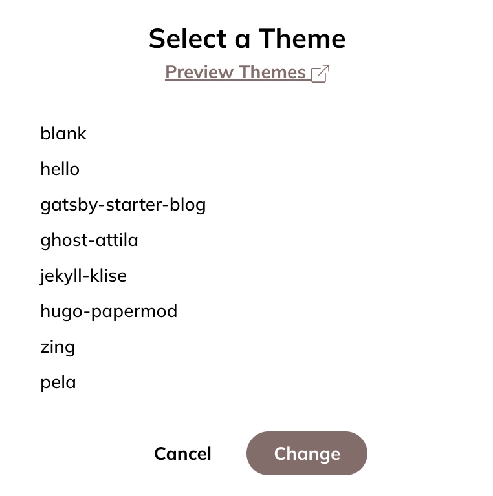Confirm with the Change button

click(x=307, y=453)
